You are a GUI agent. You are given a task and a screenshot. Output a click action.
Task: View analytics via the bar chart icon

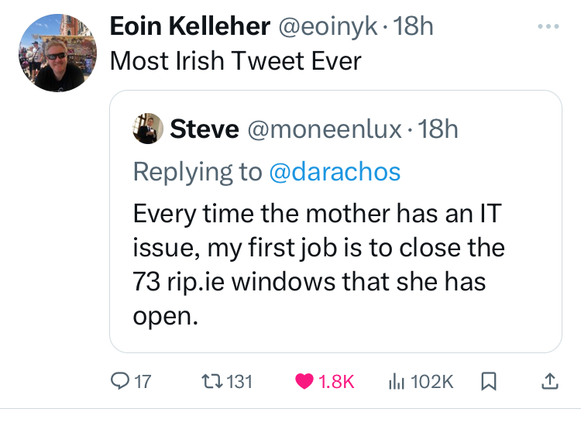click(397, 381)
